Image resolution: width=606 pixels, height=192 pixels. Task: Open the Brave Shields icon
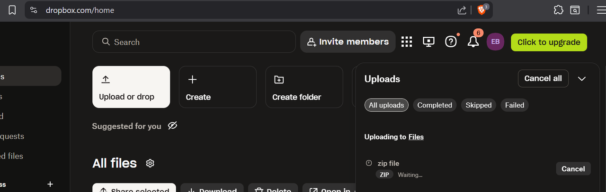(x=482, y=9)
